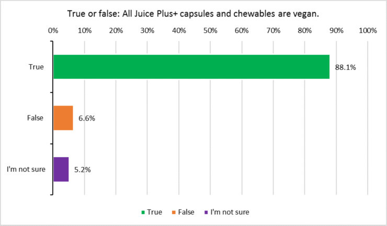Click the True legend label
Image resolution: width=387 pixels, height=226 pixels.
[x=154, y=212]
